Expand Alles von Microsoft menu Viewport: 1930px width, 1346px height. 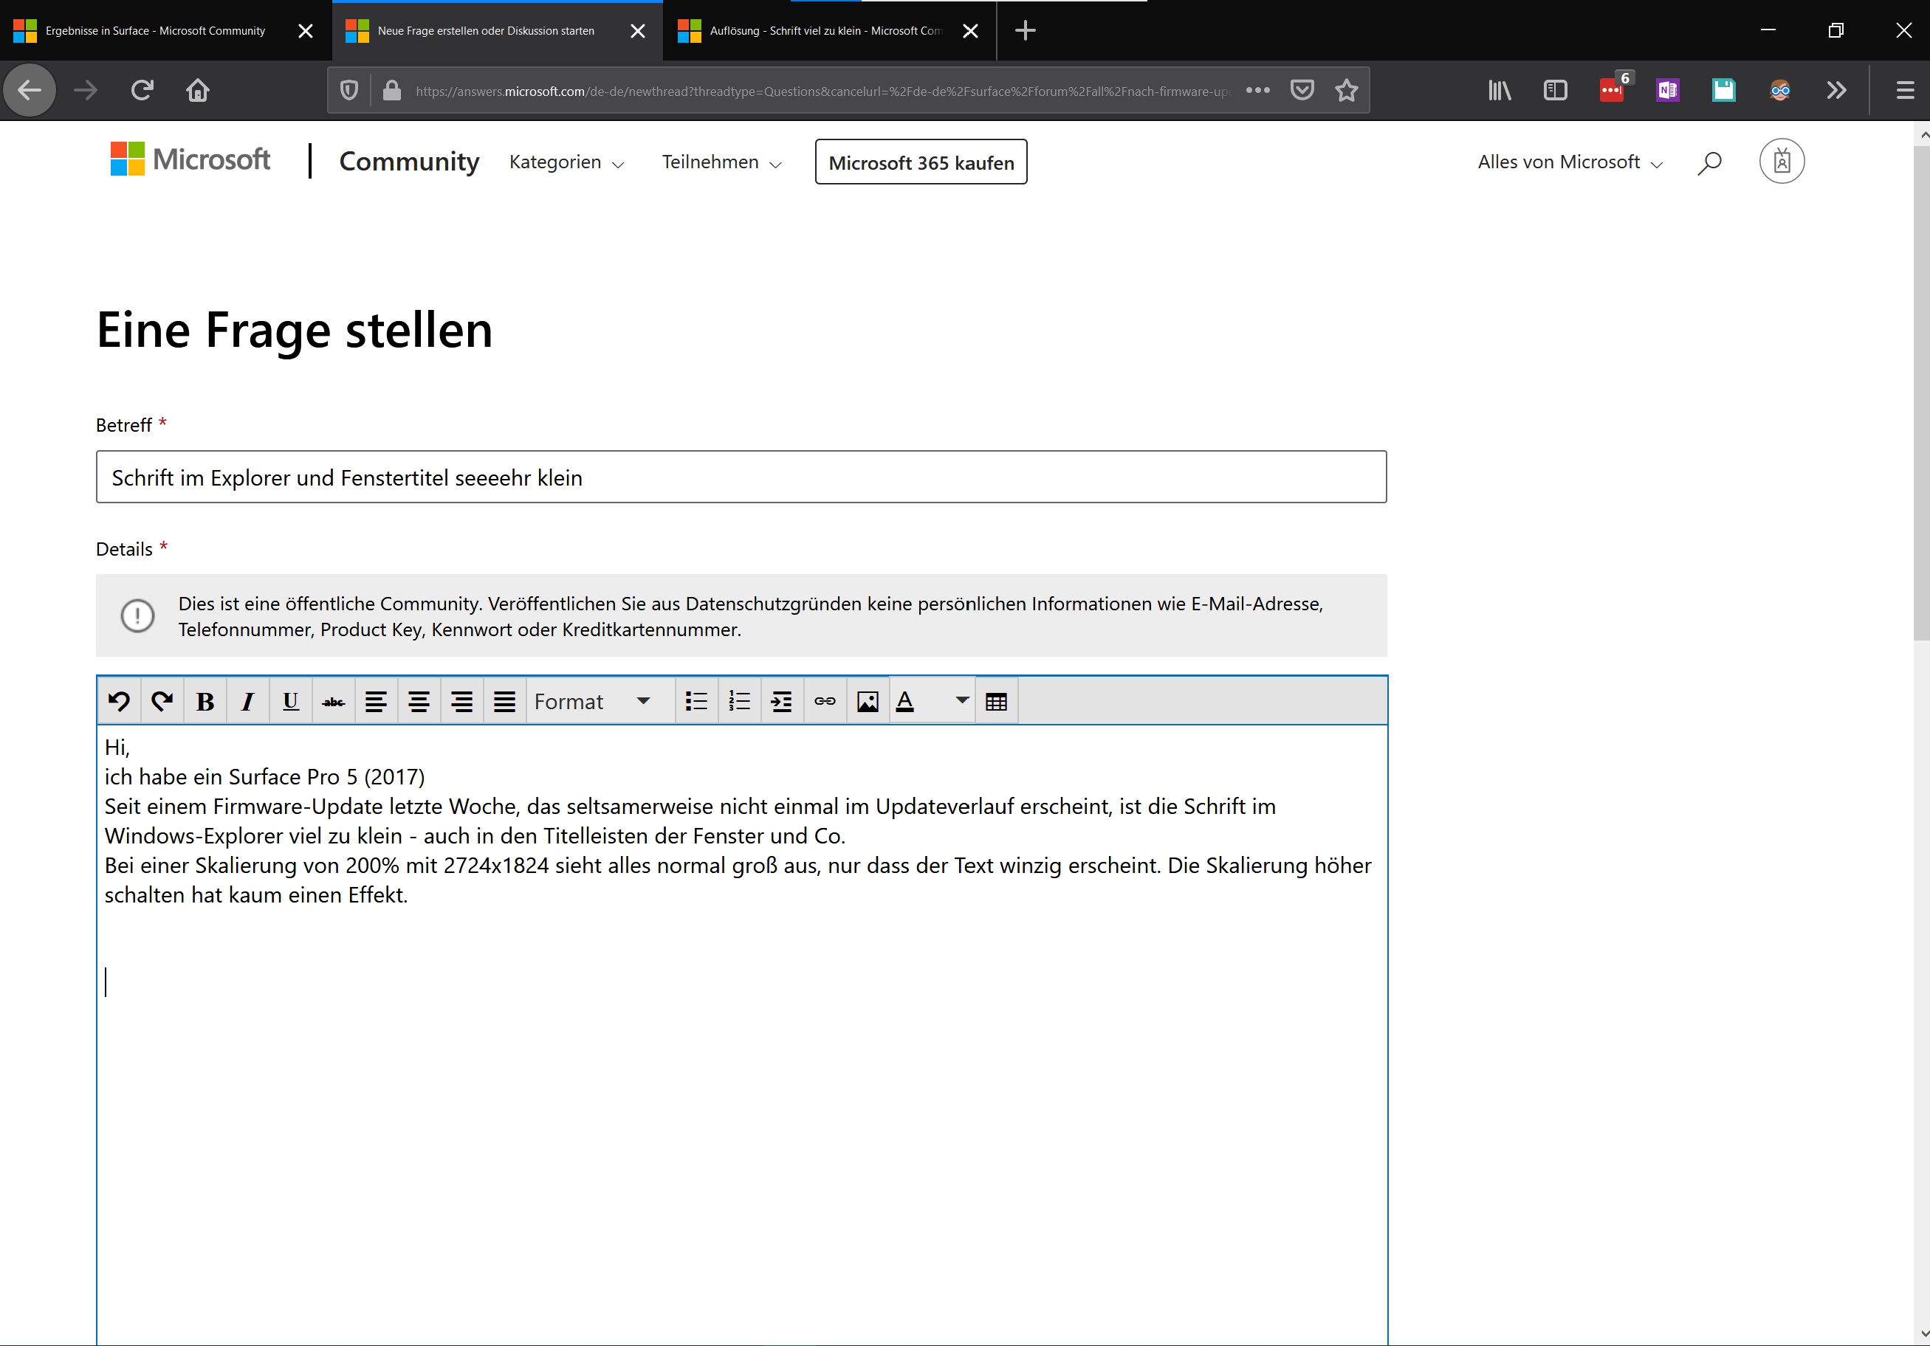click(1570, 162)
